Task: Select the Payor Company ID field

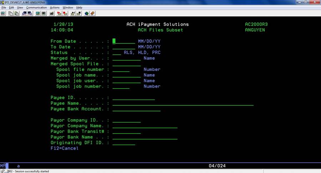Action: (126, 120)
